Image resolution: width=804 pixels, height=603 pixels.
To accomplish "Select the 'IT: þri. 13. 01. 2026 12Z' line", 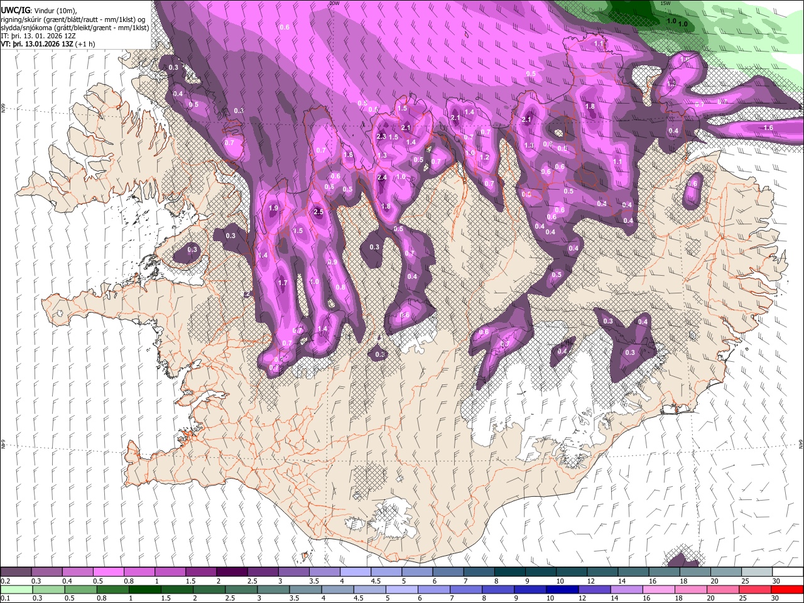I will pos(39,36).
